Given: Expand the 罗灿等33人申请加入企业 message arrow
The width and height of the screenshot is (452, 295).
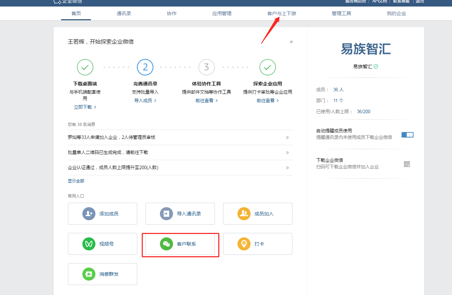Looking at the screenshot, I should pos(287,138).
